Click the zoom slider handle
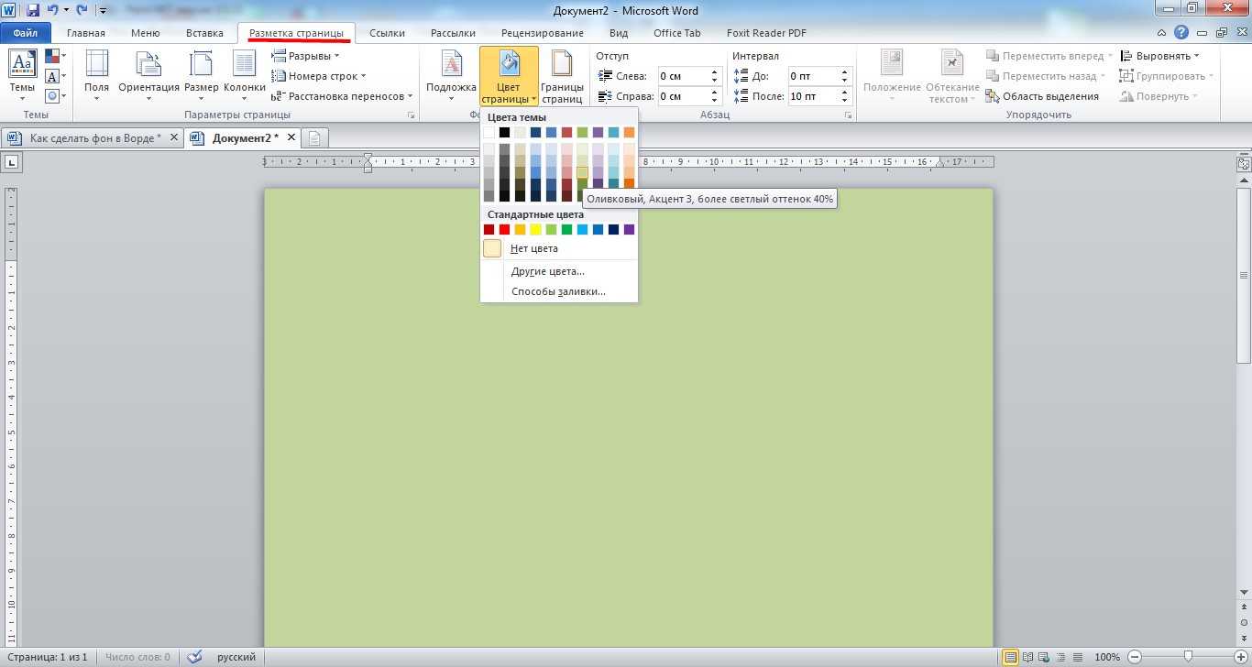This screenshot has height=667, width=1252. pyautogui.click(x=1188, y=657)
